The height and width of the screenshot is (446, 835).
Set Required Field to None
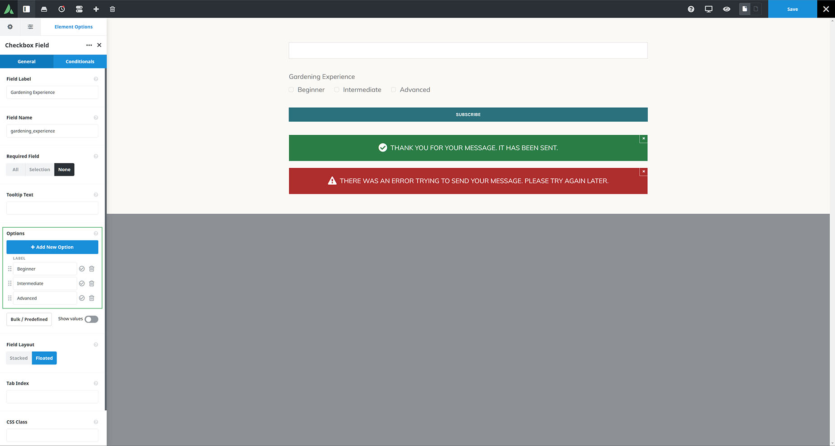coord(64,170)
